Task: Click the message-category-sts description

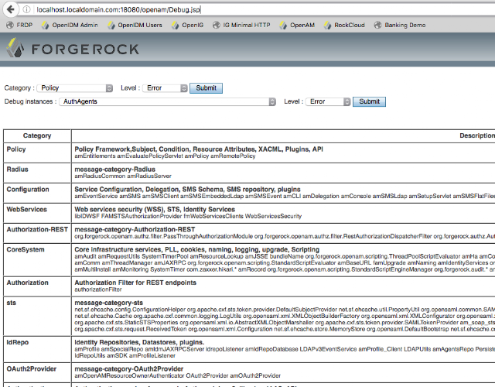Action: pyautogui.click(x=108, y=303)
